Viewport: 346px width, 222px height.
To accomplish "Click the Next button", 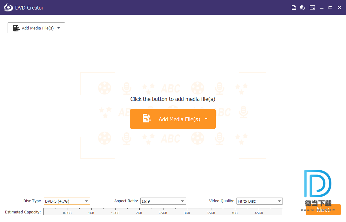I will pos(323,210).
